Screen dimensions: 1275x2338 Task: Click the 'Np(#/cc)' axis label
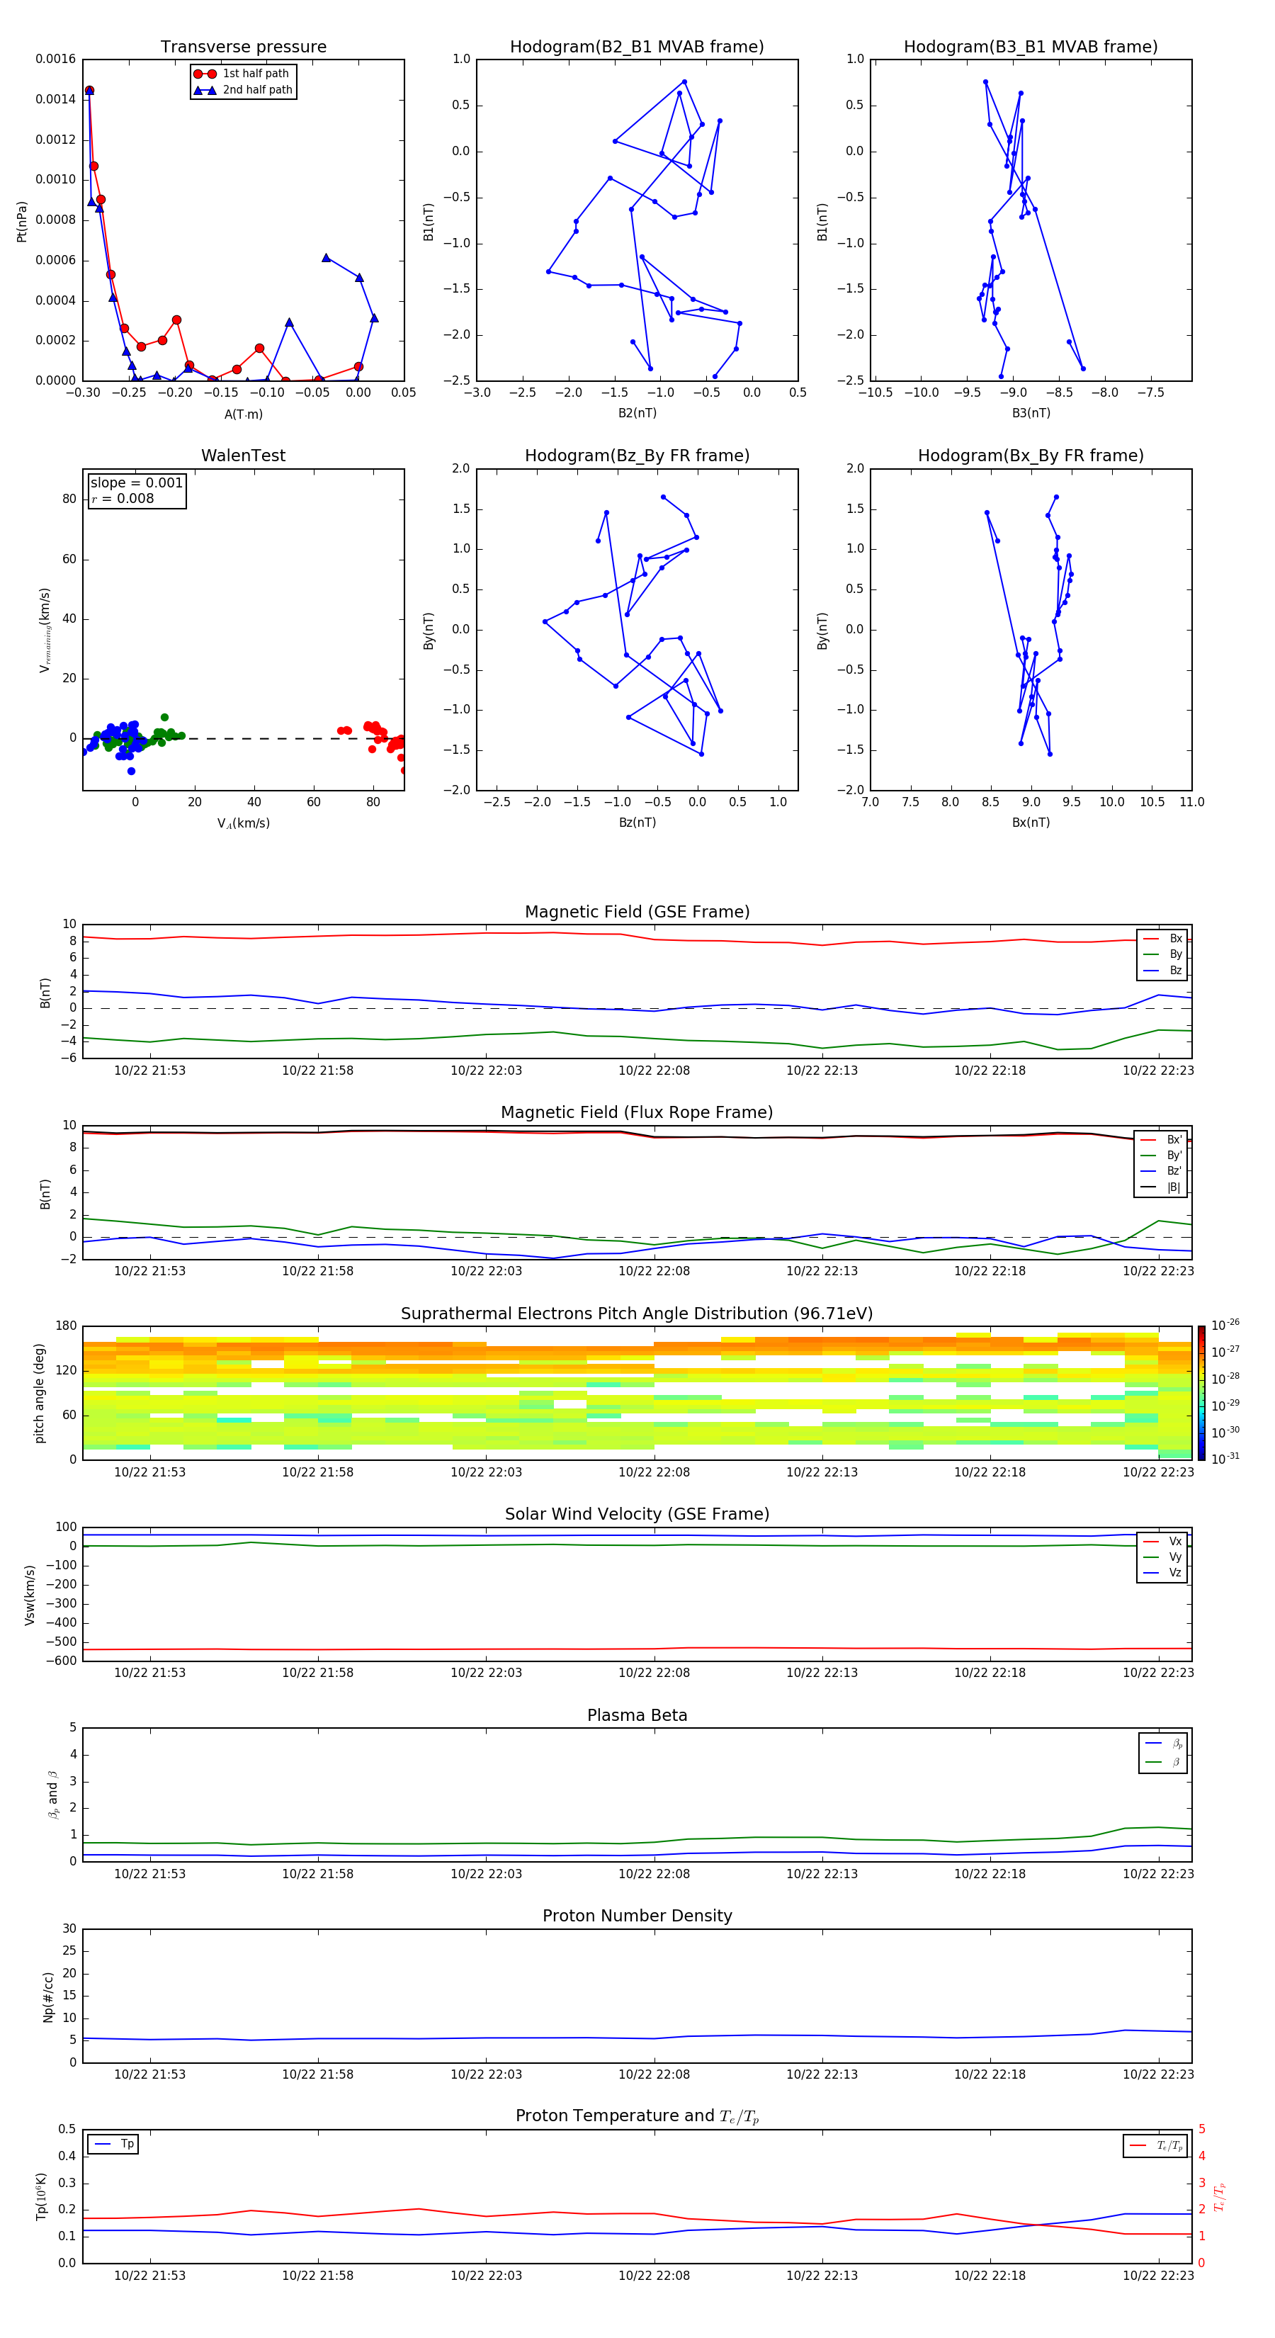pos(48,1997)
